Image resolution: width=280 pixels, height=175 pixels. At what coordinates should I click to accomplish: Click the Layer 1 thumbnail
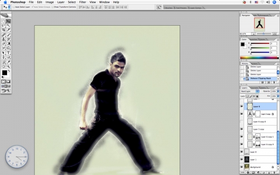tap(247, 160)
